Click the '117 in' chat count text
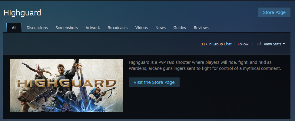The height and width of the screenshot is (121, 295). click(206, 44)
